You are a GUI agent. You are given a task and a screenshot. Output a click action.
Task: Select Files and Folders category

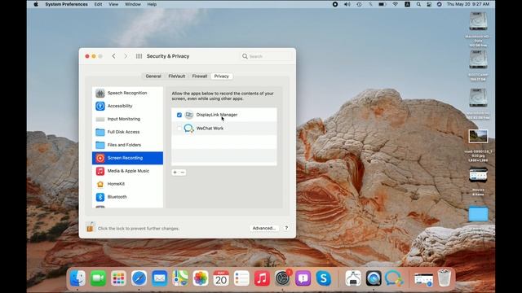tap(127, 145)
